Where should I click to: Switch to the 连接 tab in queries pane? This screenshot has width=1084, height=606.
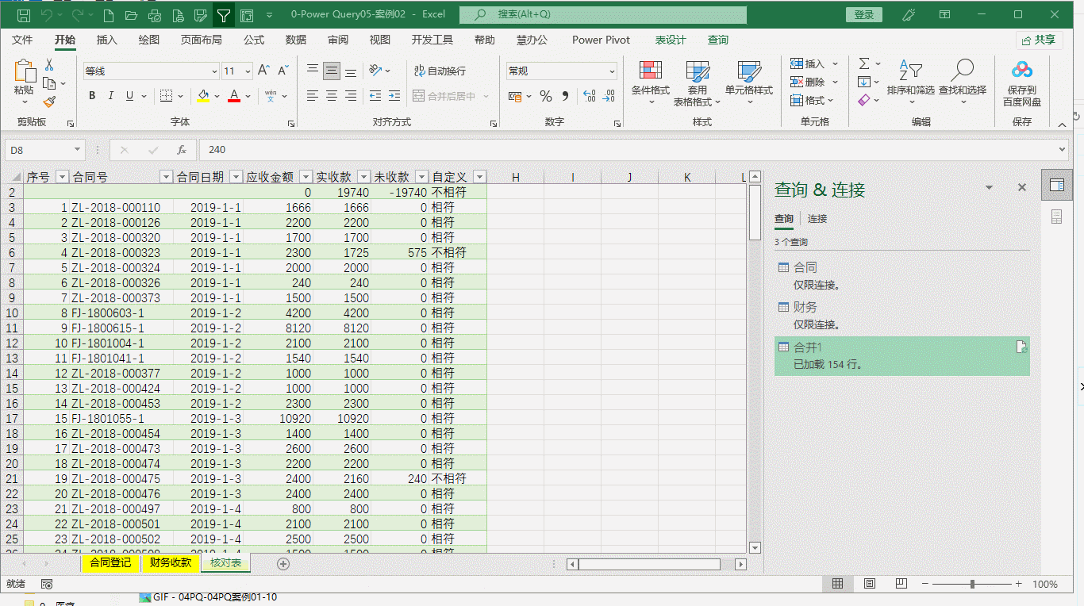coord(817,218)
